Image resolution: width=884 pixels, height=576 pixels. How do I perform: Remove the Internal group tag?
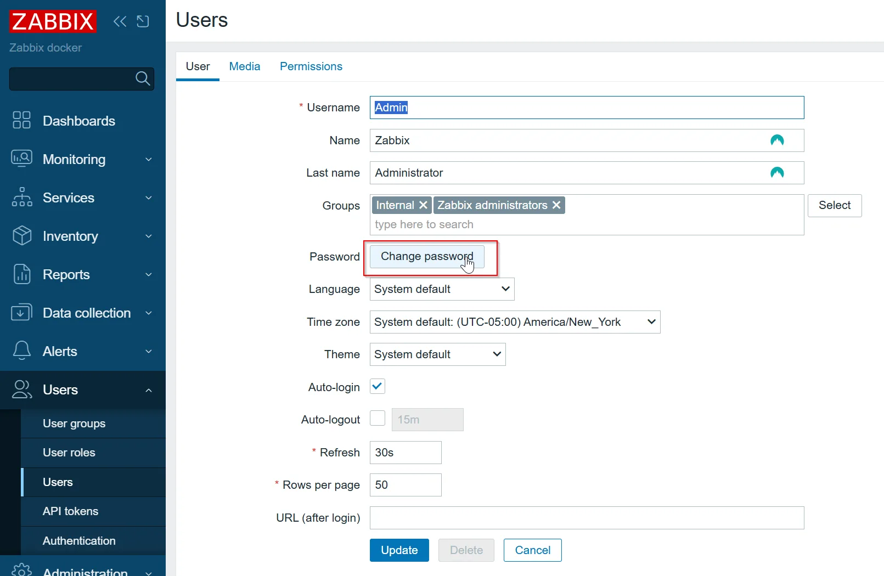click(423, 205)
